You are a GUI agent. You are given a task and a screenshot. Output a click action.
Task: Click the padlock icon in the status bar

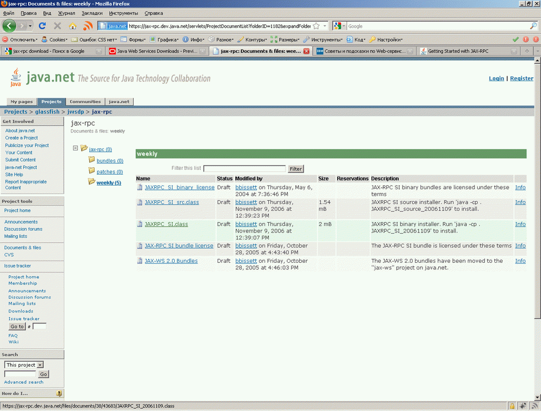point(512,406)
